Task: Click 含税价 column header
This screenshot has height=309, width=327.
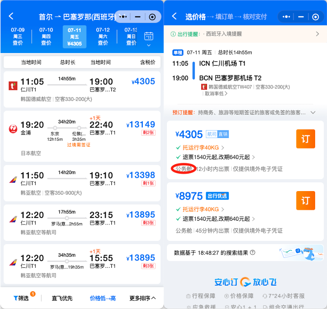Action: (x=148, y=62)
